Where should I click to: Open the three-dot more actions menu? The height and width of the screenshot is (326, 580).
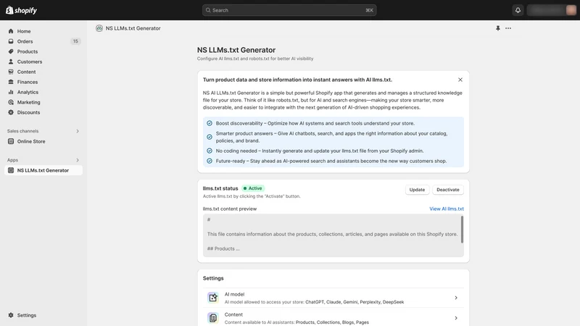click(508, 28)
